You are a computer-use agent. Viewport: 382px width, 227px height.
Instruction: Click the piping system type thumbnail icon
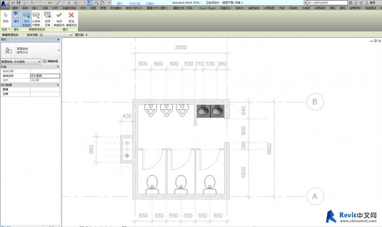(8, 50)
